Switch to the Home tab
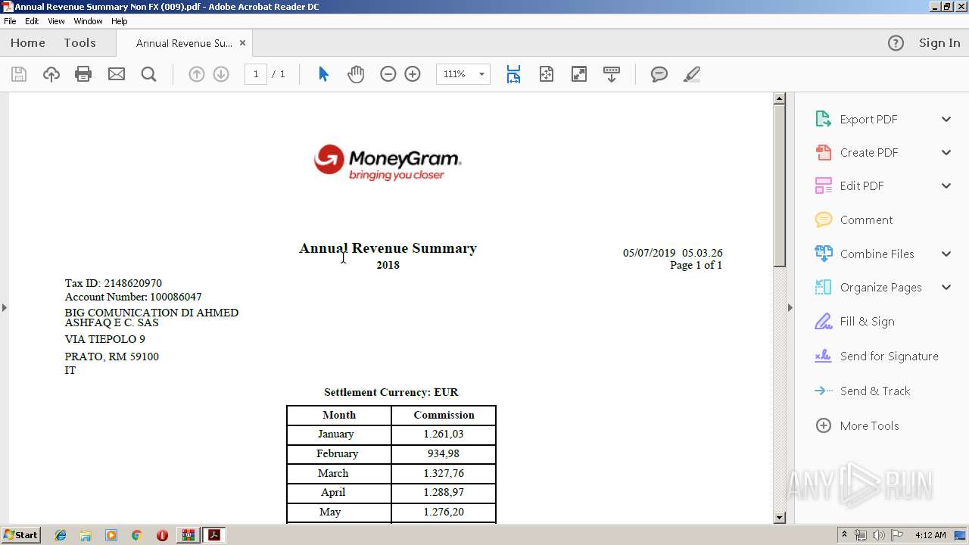This screenshot has height=545, width=969. coord(28,43)
